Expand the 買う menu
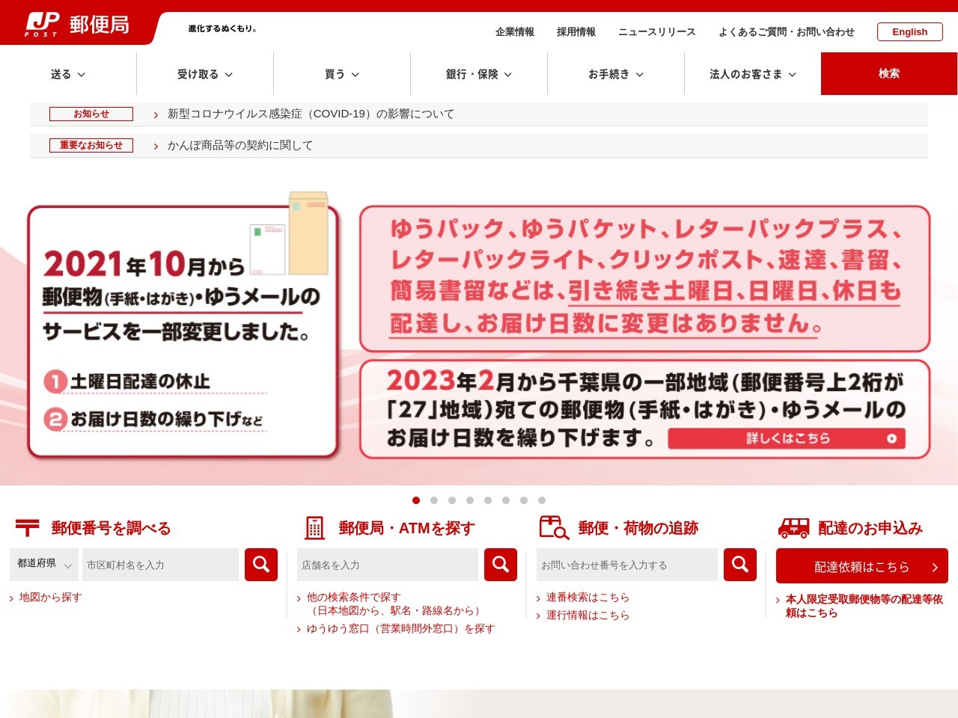Viewport: 958px width, 718px height. click(342, 74)
